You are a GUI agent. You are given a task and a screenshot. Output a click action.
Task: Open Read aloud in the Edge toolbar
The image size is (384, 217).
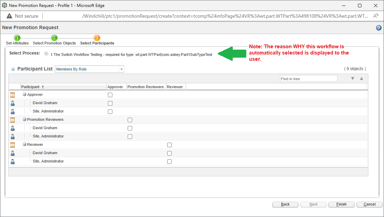point(376,16)
